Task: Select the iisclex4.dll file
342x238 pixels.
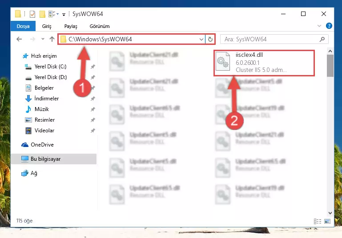Action: point(264,63)
